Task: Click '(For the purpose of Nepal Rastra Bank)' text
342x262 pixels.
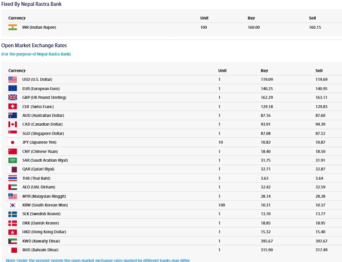Action: [36, 54]
